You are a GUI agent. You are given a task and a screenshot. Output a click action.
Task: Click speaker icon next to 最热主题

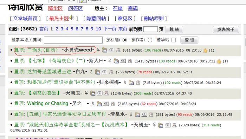[x=72, y=18]
